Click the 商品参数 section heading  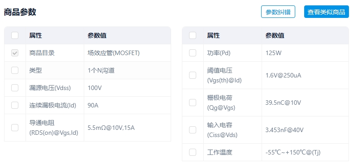20,12
